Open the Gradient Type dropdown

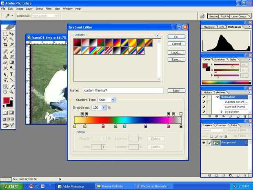pos(113,100)
